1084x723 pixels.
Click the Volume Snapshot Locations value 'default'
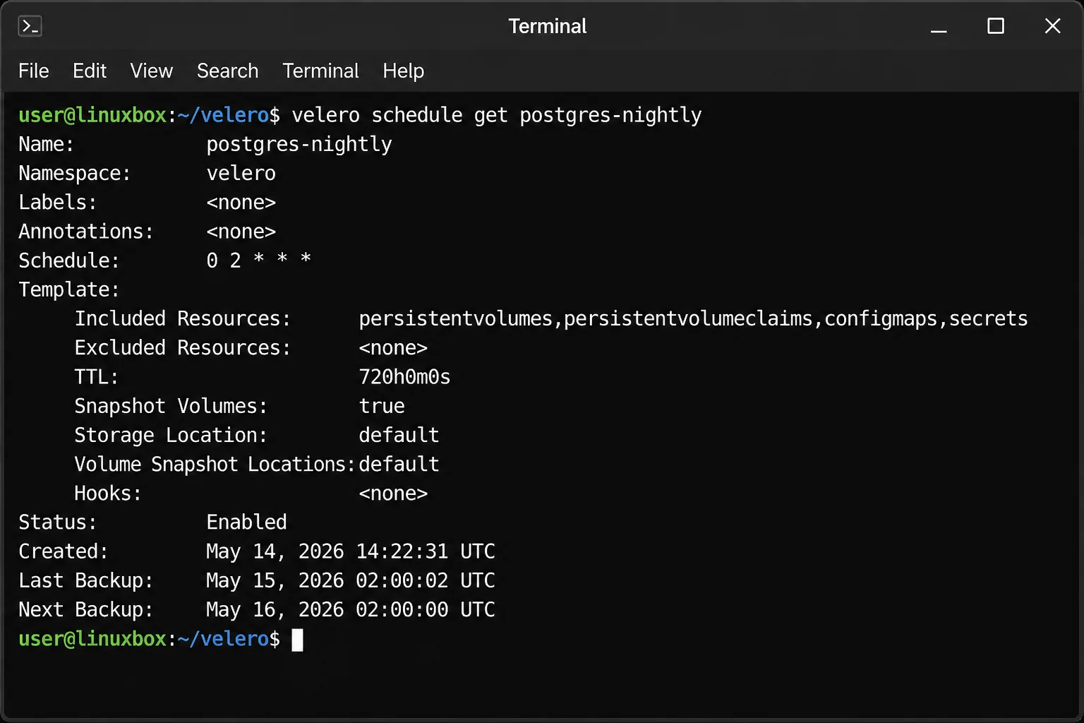tap(399, 464)
